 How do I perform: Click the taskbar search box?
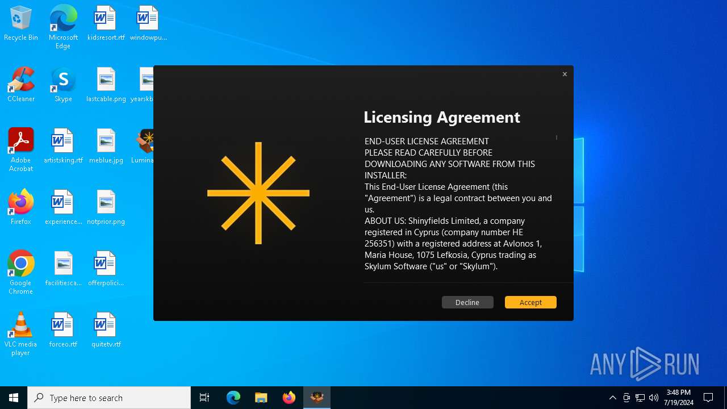pyautogui.click(x=109, y=398)
